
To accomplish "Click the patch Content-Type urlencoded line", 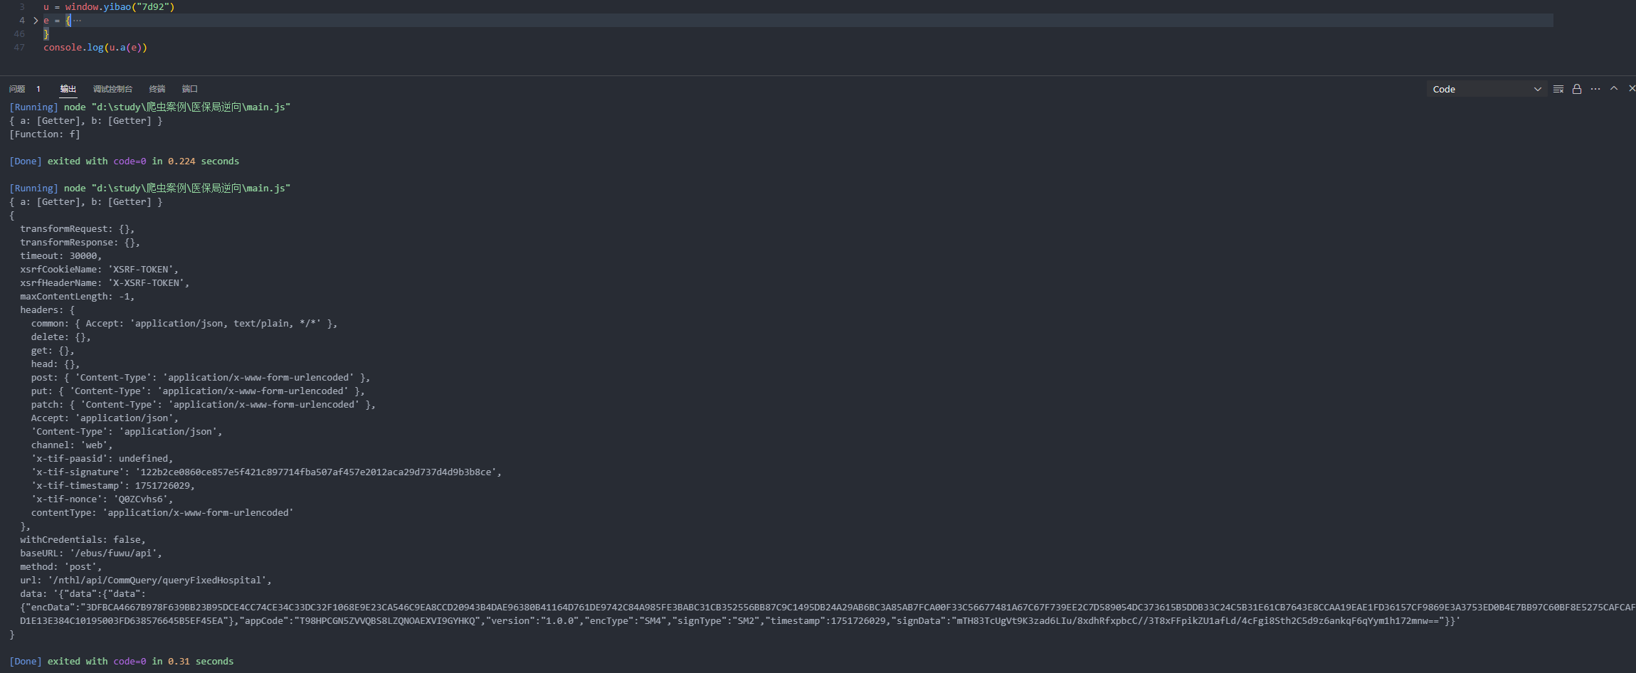I will 204,405.
